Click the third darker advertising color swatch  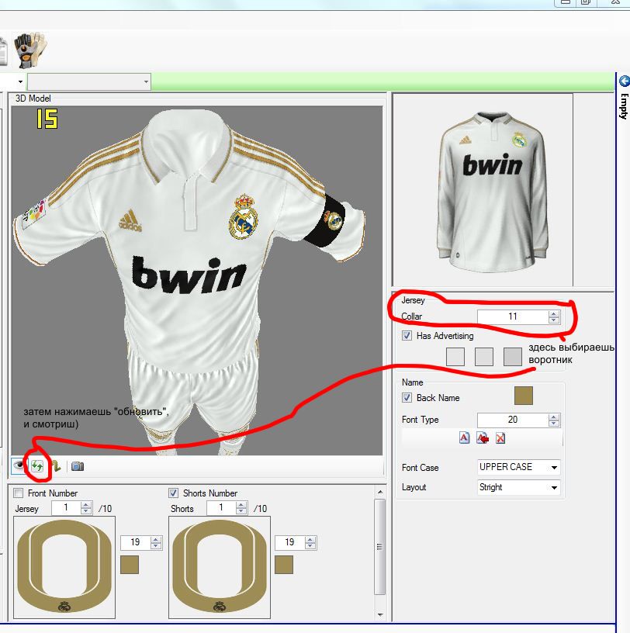point(513,357)
